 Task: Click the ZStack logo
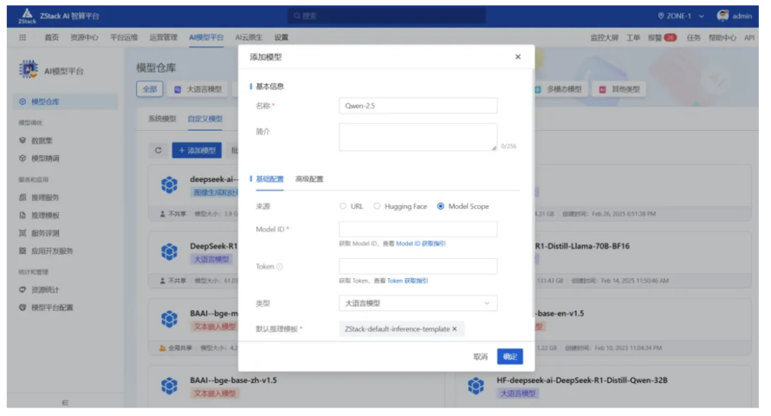pos(27,16)
